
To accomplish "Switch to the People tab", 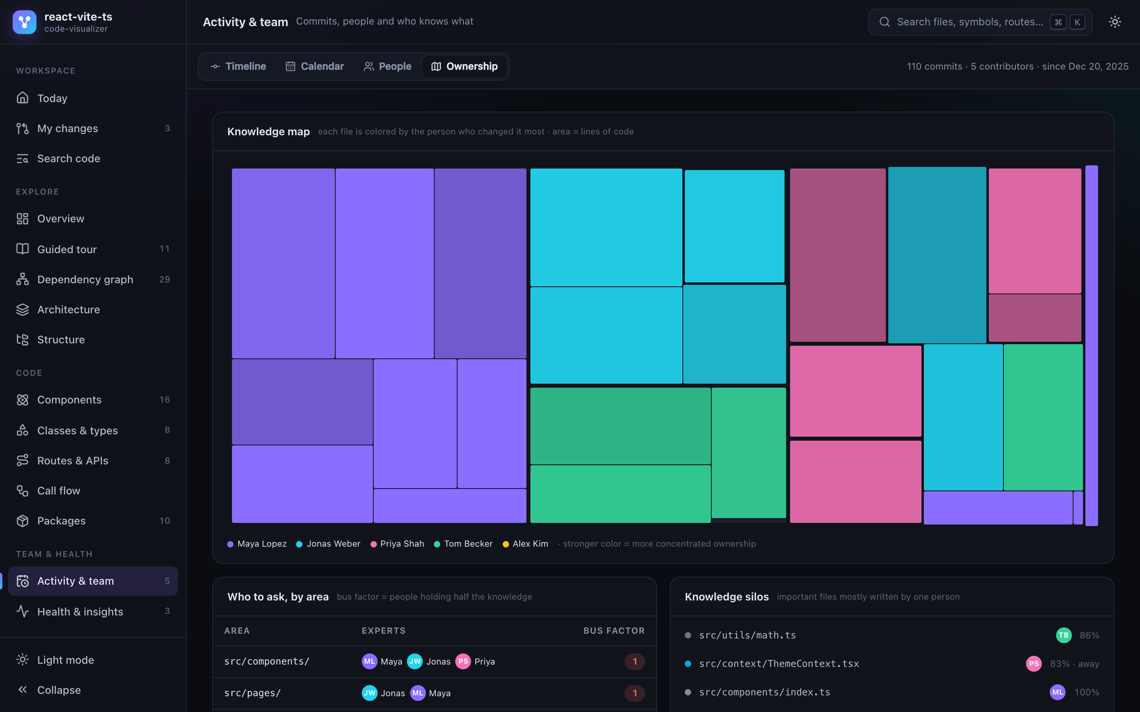I will point(387,66).
